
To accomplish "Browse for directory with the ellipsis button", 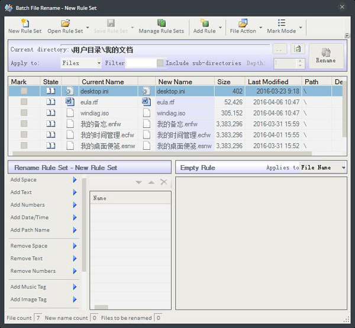I will 280,49.
